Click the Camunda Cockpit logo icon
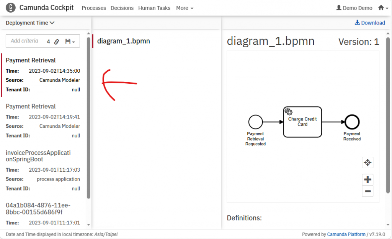This screenshot has width=392, height=239. [10, 8]
